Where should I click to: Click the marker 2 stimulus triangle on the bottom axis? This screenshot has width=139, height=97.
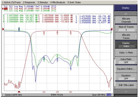point(44,92)
